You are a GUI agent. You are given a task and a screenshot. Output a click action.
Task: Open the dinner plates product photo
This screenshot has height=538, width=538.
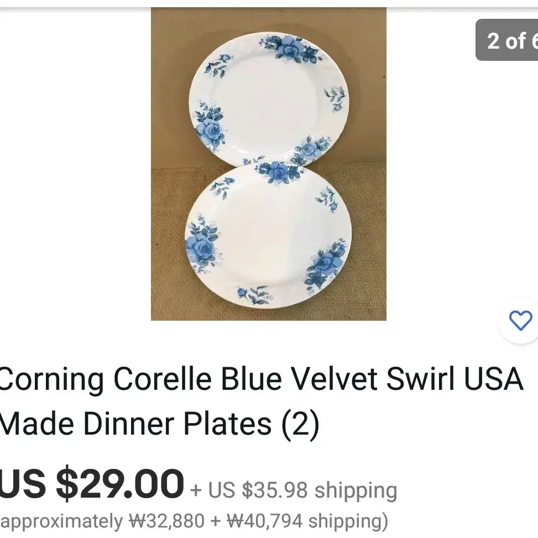click(x=269, y=164)
